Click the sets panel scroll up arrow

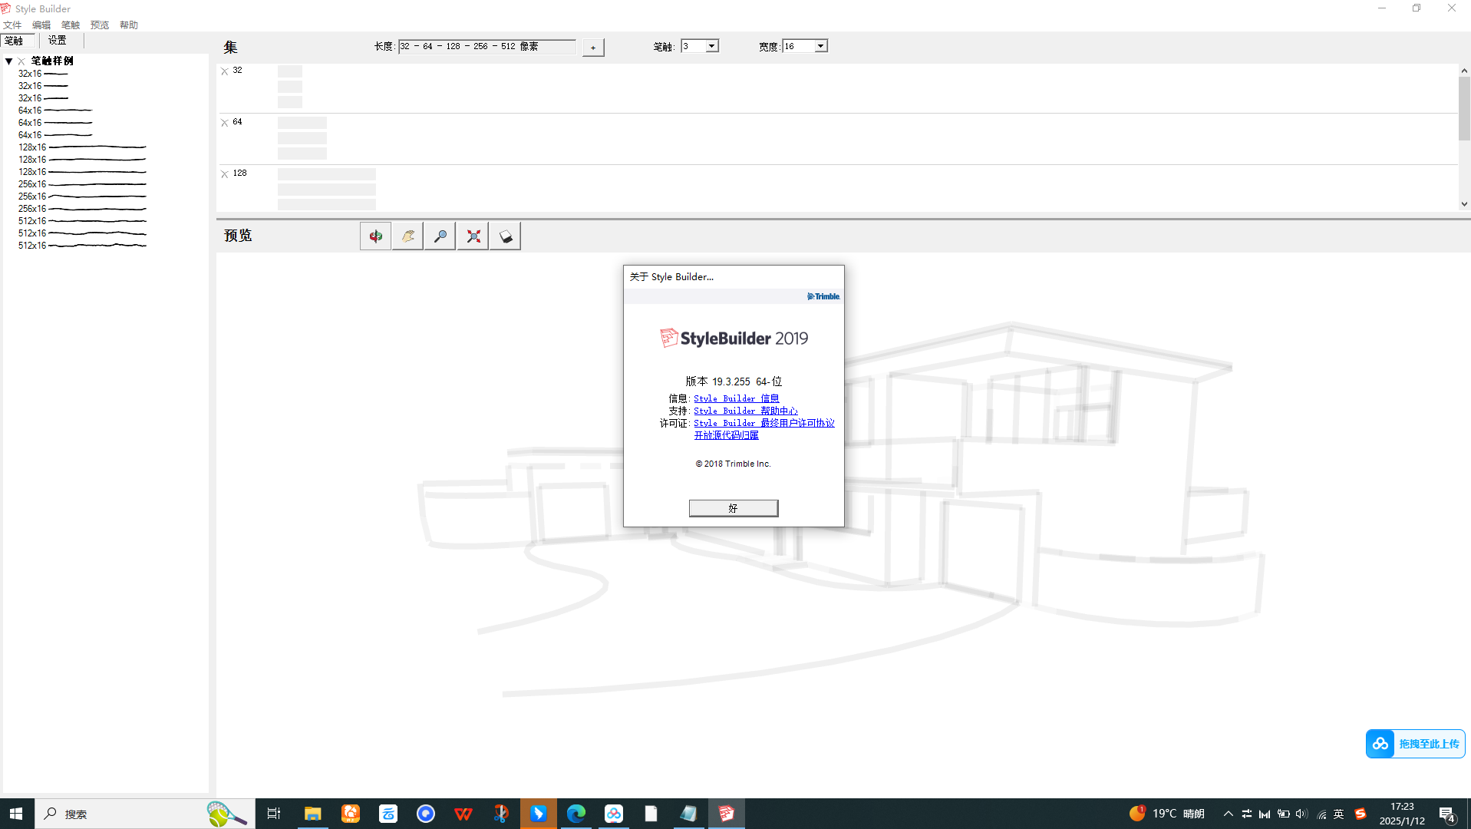pyautogui.click(x=1464, y=71)
